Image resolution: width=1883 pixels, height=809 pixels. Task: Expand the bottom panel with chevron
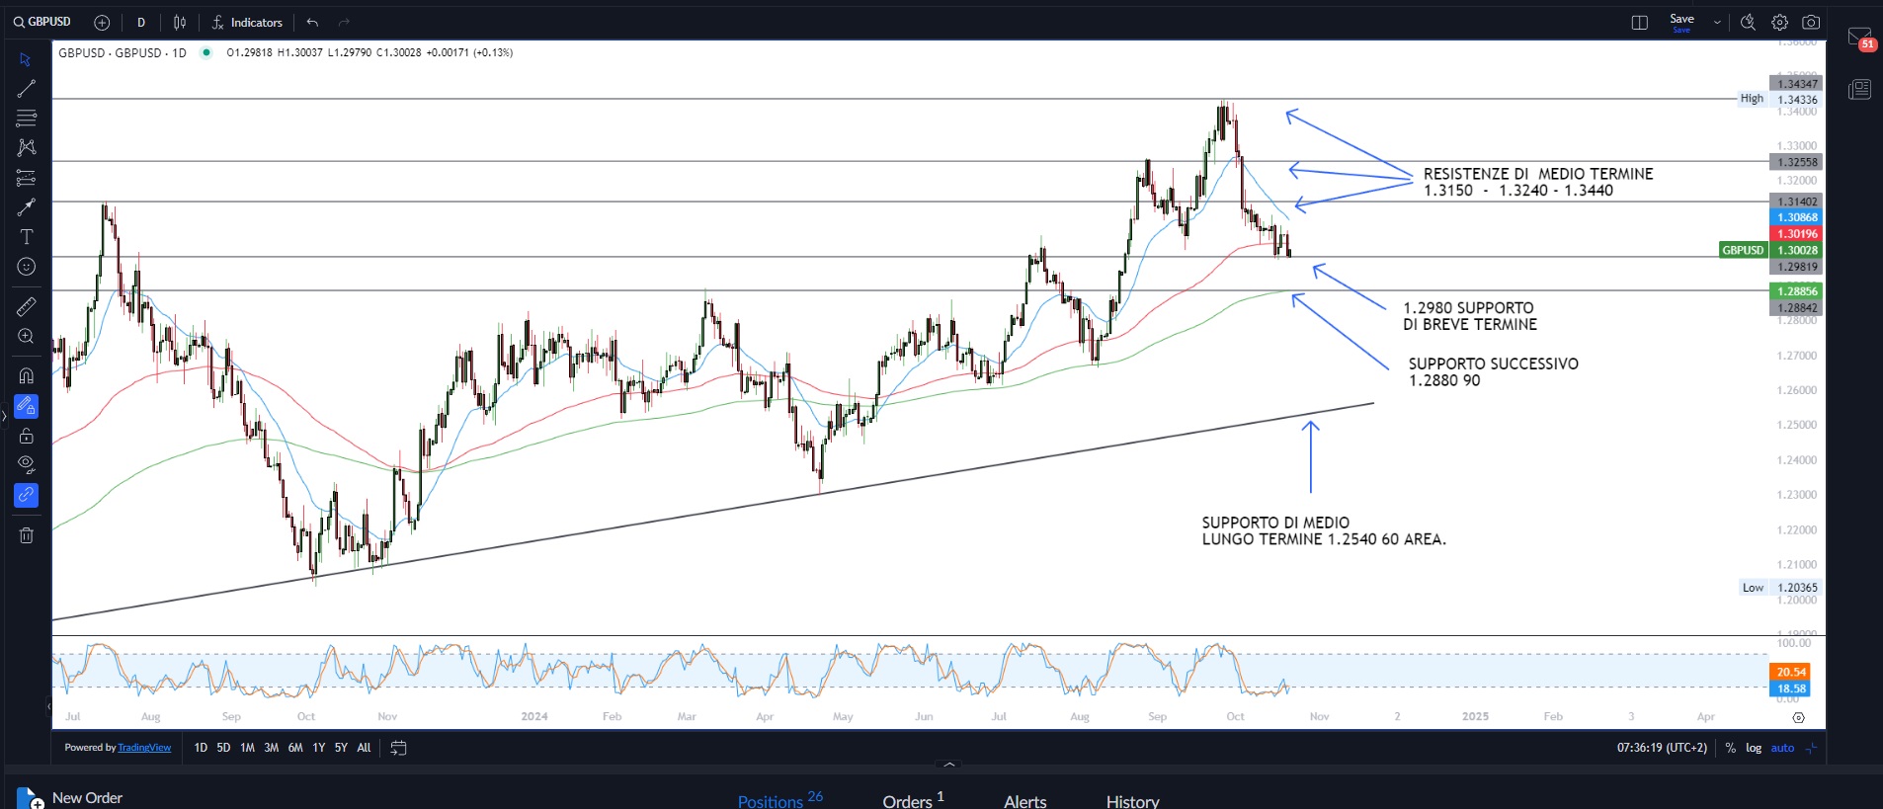949,765
